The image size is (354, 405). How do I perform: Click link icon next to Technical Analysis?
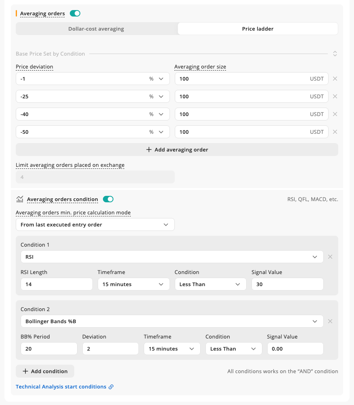(x=111, y=386)
